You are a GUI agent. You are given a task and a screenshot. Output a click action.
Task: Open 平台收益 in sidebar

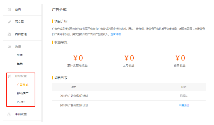click(21, 114)
